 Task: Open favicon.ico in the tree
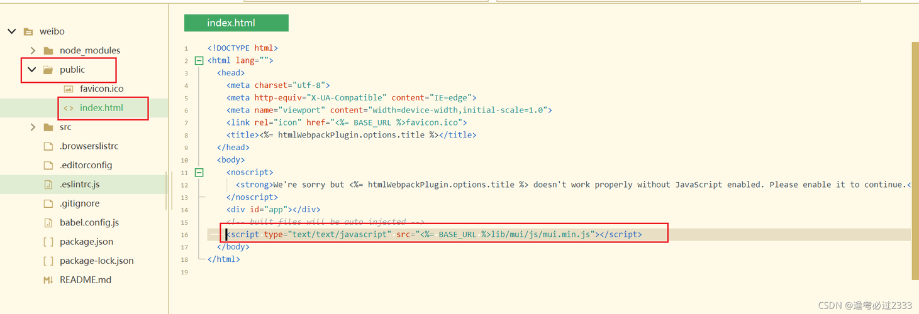[102, 89]
